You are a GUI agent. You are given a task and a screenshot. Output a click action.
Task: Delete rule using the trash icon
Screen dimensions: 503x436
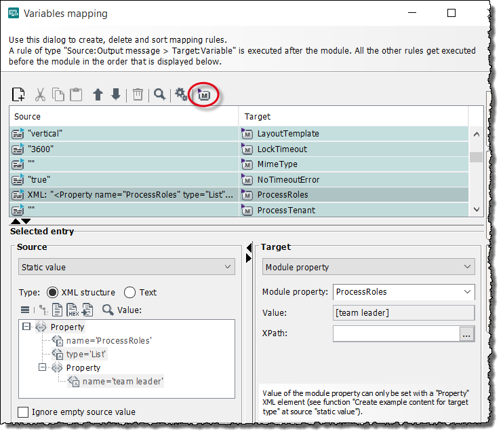(138, 95)
